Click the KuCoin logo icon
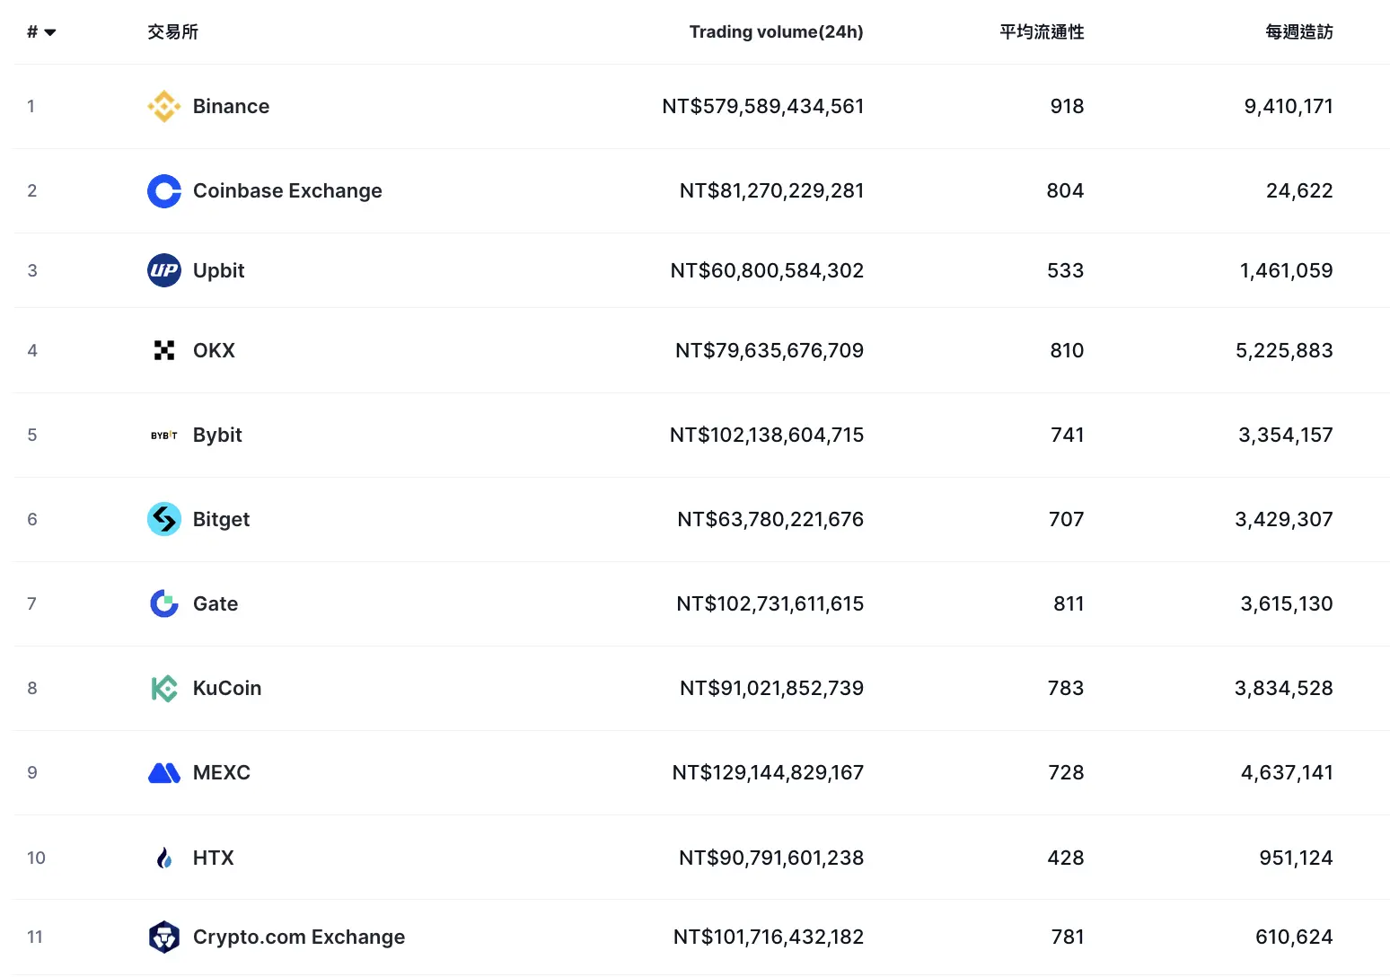Screen dimensions: 1390x977 164,688
